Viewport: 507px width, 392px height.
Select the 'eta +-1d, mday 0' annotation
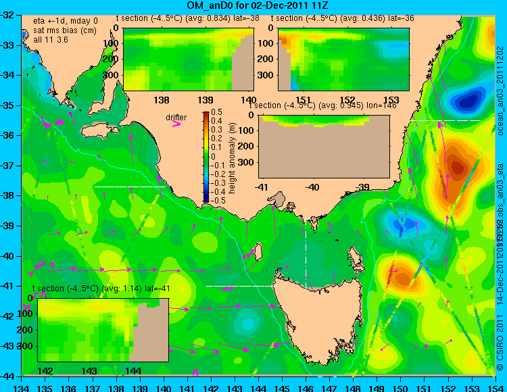[x=66, y=21]
